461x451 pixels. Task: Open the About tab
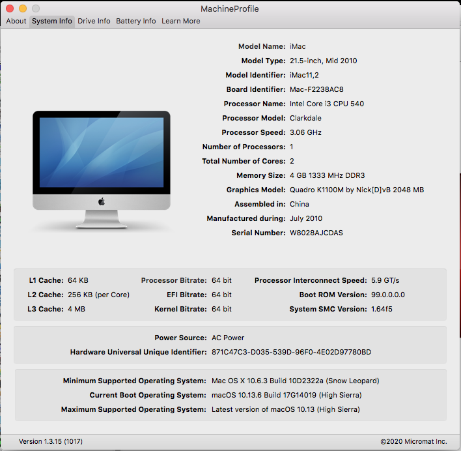(x=16, y=22)
